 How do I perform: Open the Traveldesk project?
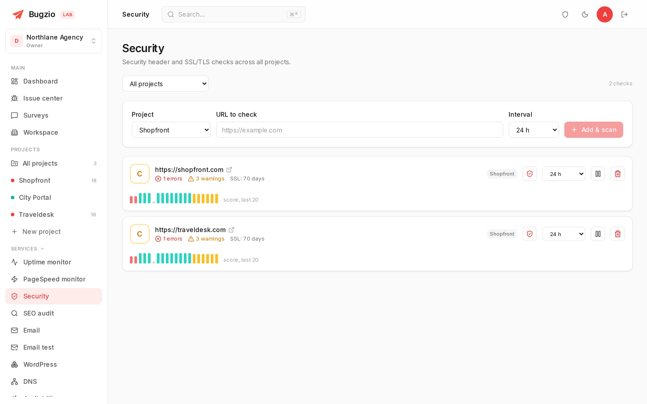54,215
